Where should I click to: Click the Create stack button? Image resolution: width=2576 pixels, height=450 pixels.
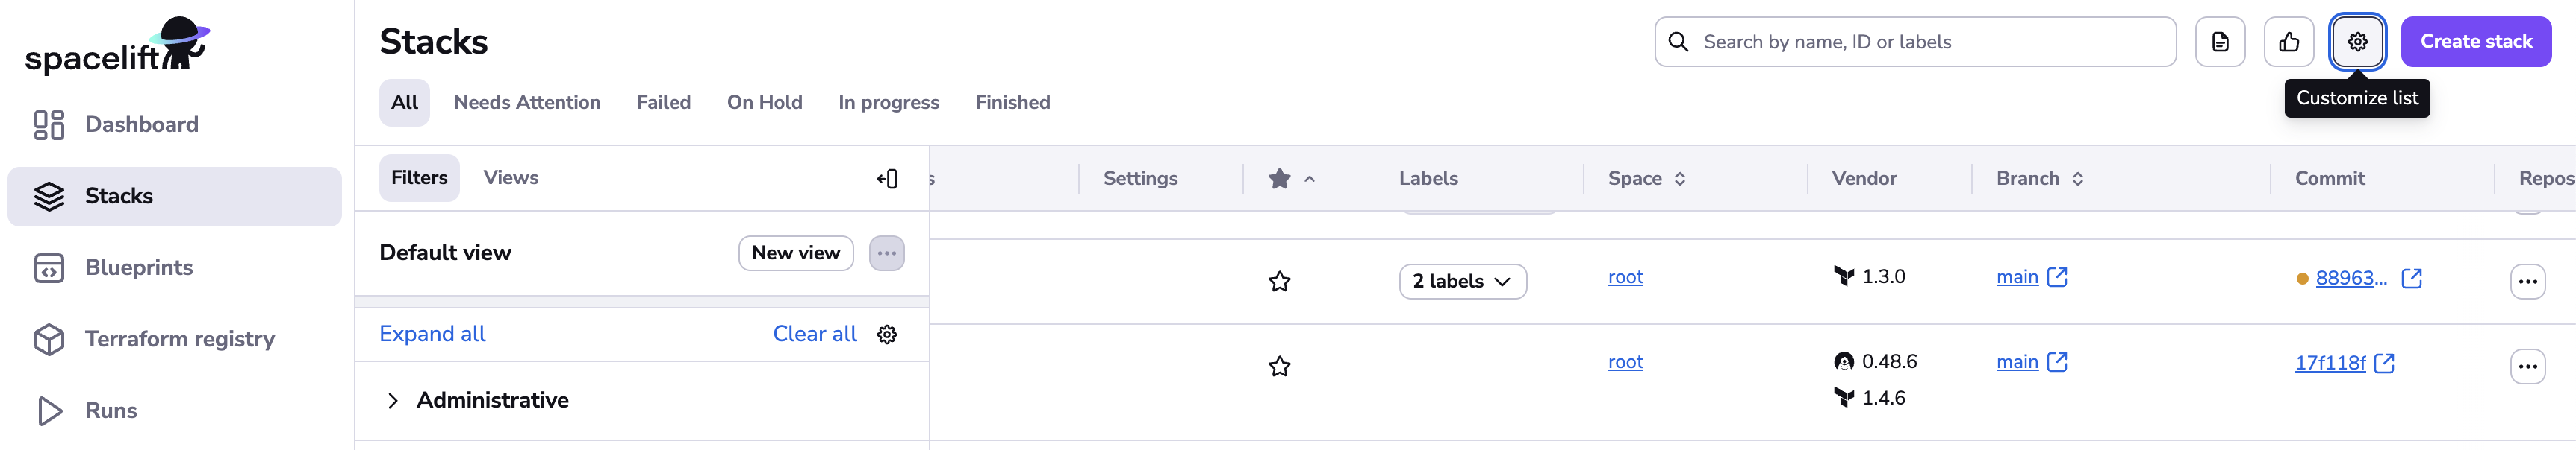coord(2475,41)
